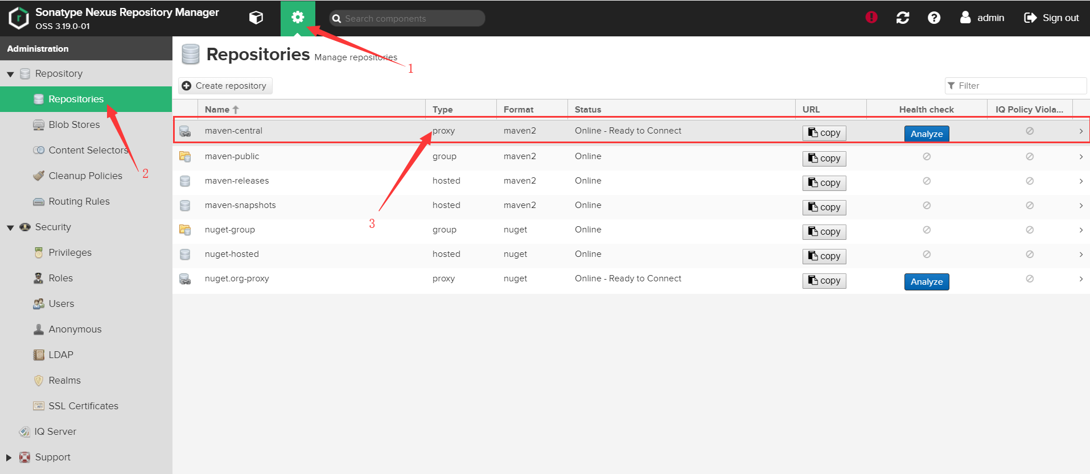Image resolution: width=1090 pixels, height=474 pixels.
Task: Click maven-central IQ policy disabled icon
Action: tap(1030, 131)
